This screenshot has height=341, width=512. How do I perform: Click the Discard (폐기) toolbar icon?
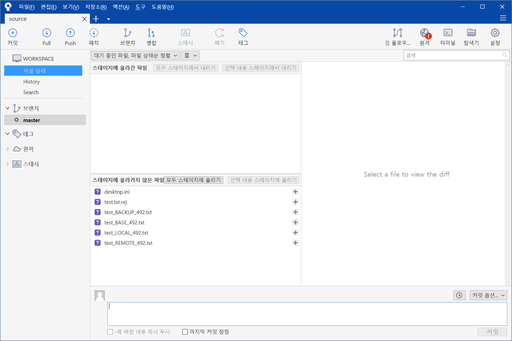tap(220, 37)
